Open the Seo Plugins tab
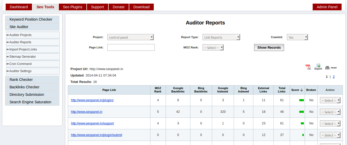Screen dimensions: 347x145 (x=72, y=7)
